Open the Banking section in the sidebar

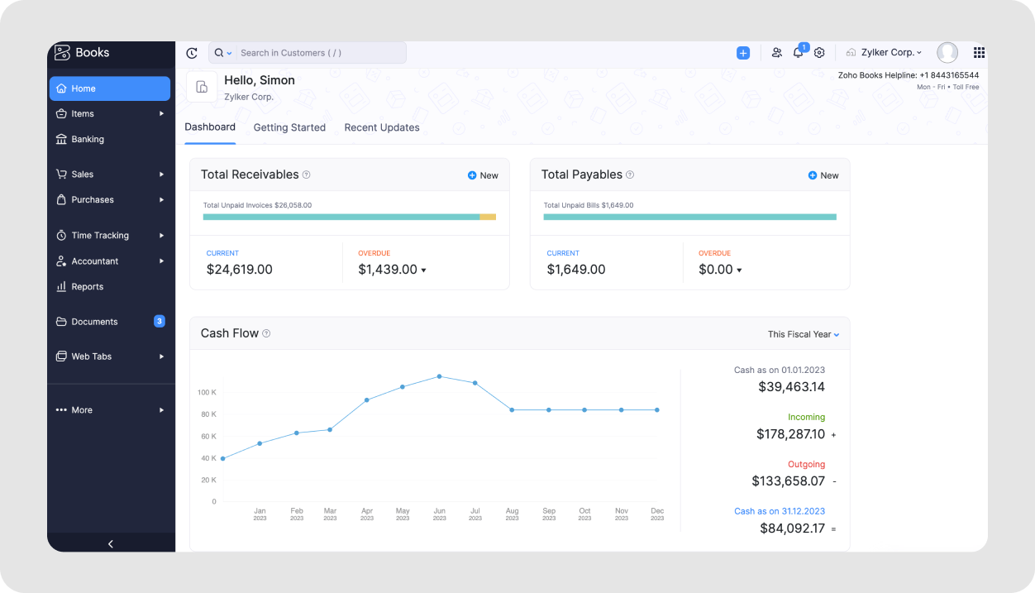click(87, 139)
